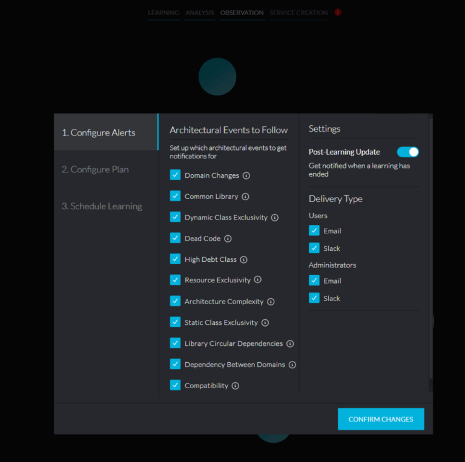
Task: Go to step 2 Configure Plan
Action: click(95, 169)
